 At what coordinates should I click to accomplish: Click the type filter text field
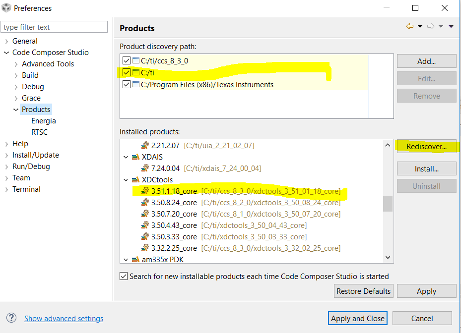point(54,27)
